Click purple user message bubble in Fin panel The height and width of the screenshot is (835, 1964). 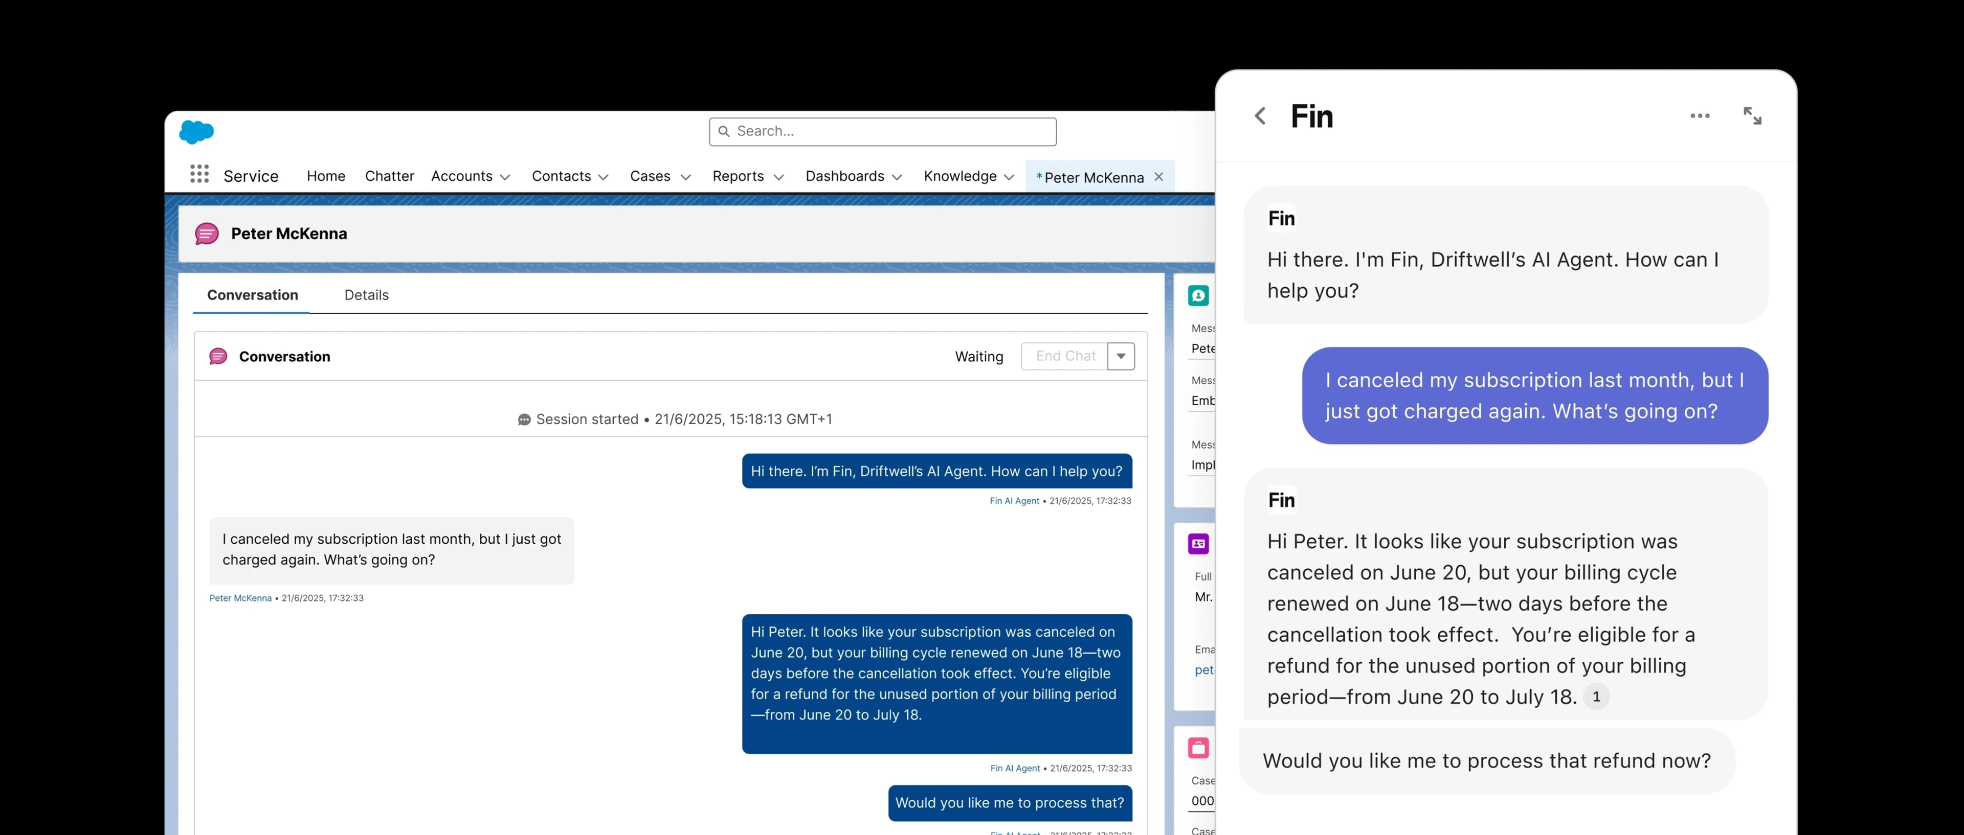(1535, 396)
